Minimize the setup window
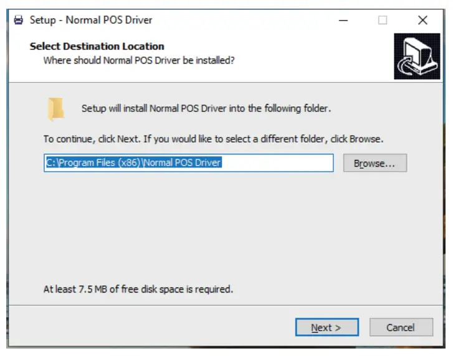 pyautogui.click(x=343, y=20)
